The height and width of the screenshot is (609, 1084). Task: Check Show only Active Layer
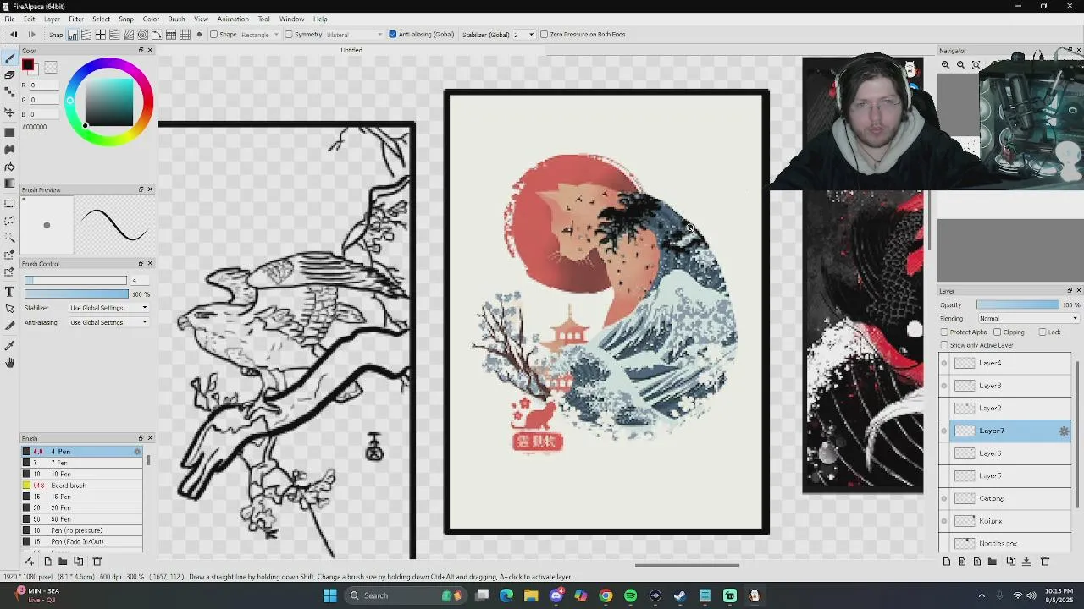click(944, 345)
